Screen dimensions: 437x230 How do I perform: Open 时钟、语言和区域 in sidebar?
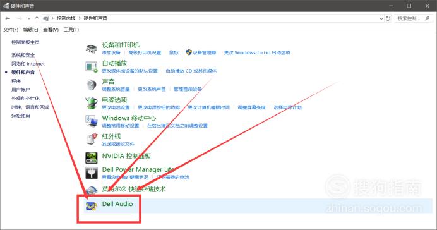coord(30,107)
